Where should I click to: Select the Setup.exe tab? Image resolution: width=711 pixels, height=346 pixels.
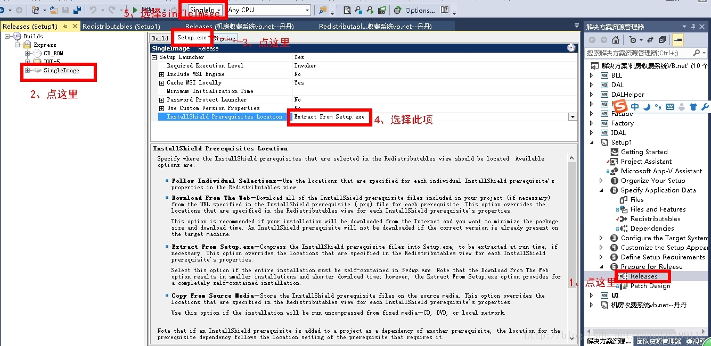pos(192,38)
